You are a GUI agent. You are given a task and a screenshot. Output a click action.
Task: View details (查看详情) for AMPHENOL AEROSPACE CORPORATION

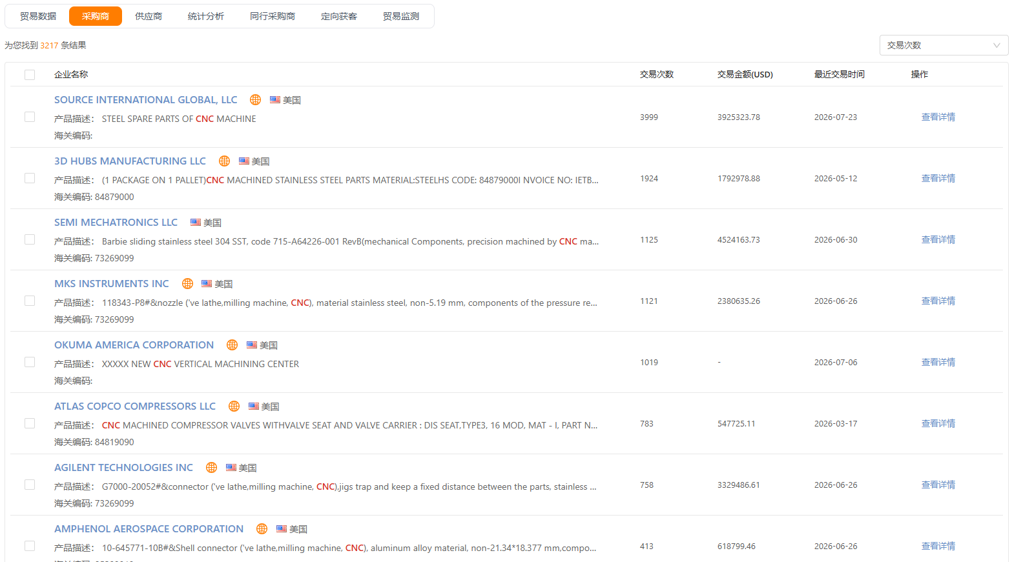click(x=938, y=546)
